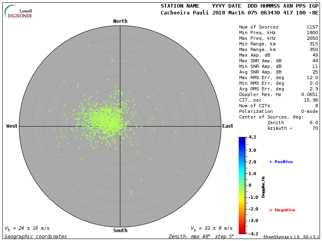Click the red circle Negative legend symbol
Viewport: 322px width, 241px height.
point(271,210)
